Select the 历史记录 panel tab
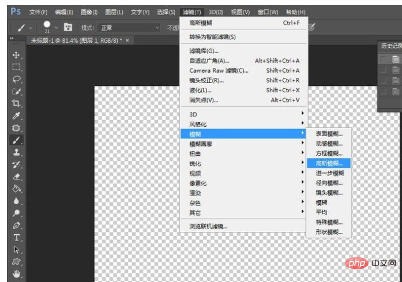The width and height of the screenshot is (402, 282). [x=391, y=46]
